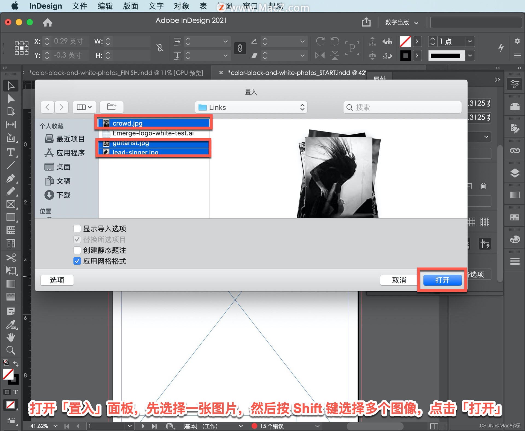The image size is (525, 431).
Task: Open the 数字出版 workspace dropdown
Action: pos(401,22)
